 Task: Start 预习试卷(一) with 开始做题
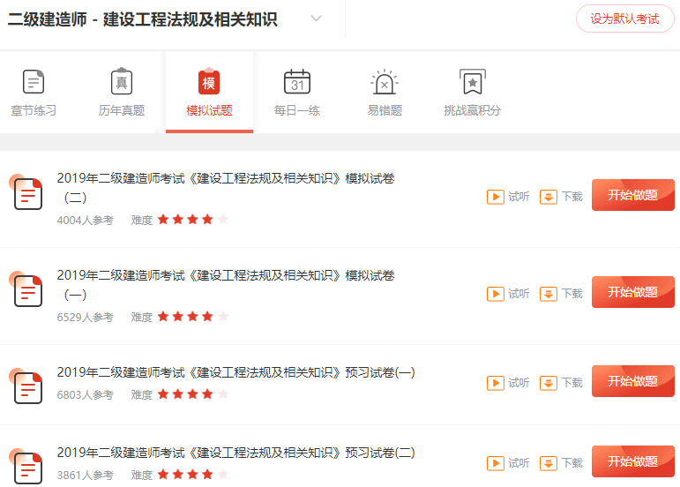point(632,381)
